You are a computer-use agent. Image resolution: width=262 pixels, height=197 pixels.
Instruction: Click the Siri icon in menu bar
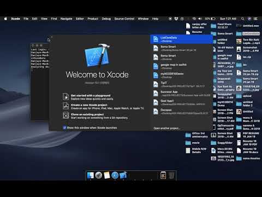249,19
